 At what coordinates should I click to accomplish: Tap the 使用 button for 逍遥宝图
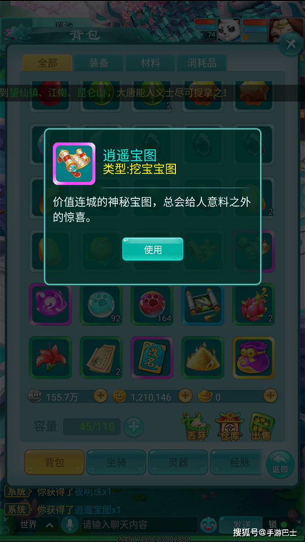152,249
